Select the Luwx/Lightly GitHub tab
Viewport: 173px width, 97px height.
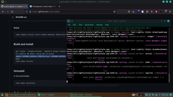pyautogui.click(x=14, y=6)
